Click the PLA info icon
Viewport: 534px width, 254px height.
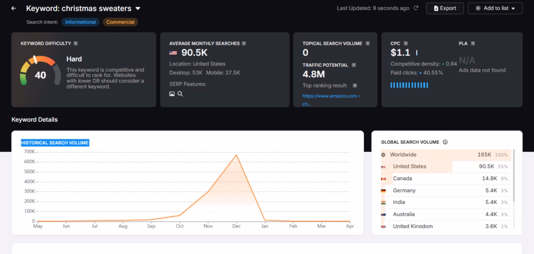(x=473, y=43)
